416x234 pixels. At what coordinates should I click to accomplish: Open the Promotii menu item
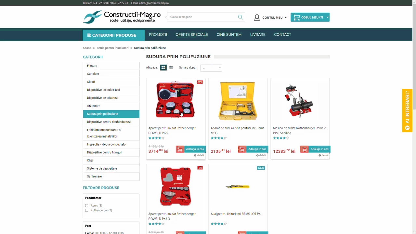tap(158, 34)
